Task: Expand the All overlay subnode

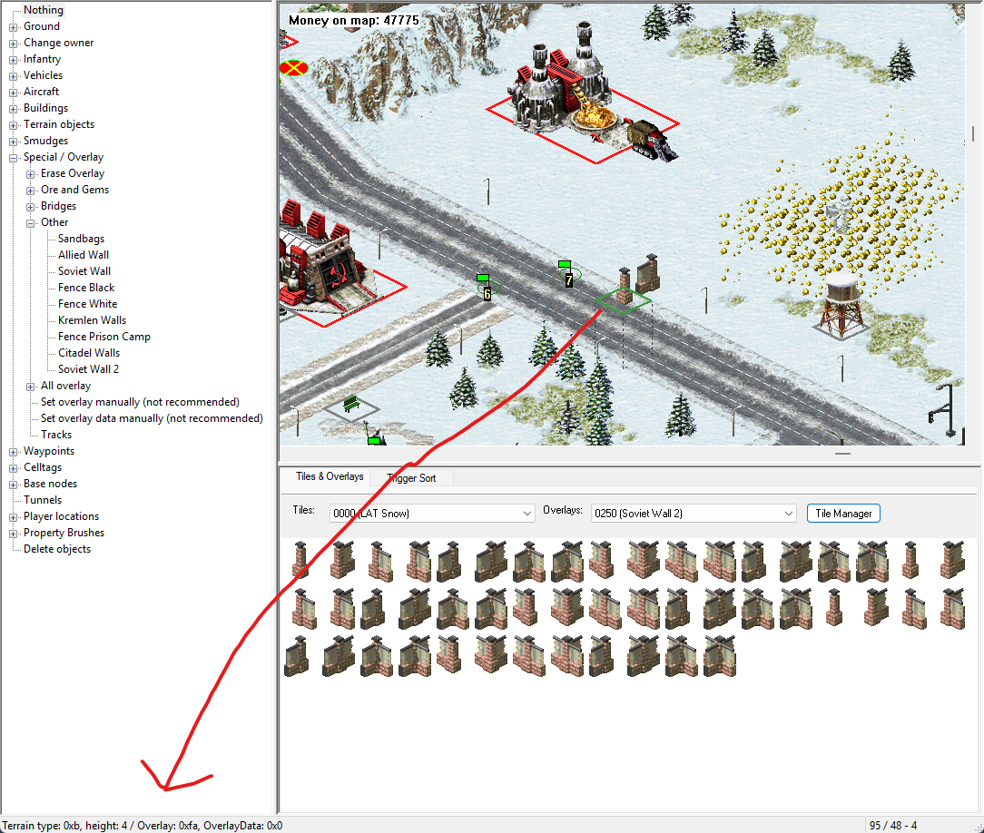Action: click(x=30, y=387)
